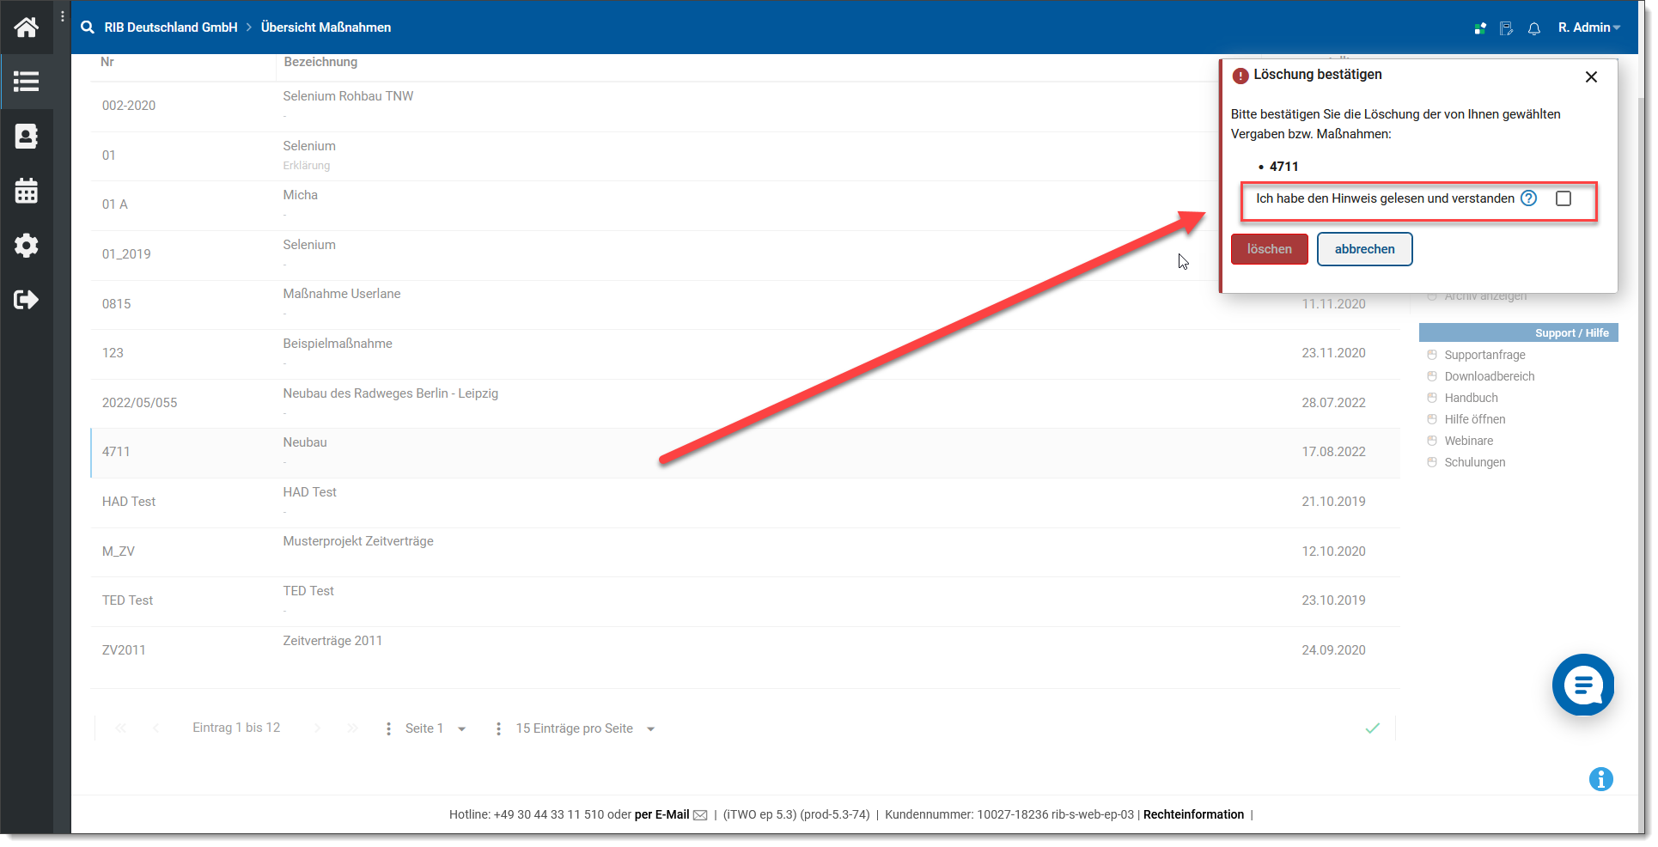This screenshot has width=1658, height=847.
Task: Click the logout icon in sidebar
Action: (x=26, y=300)
